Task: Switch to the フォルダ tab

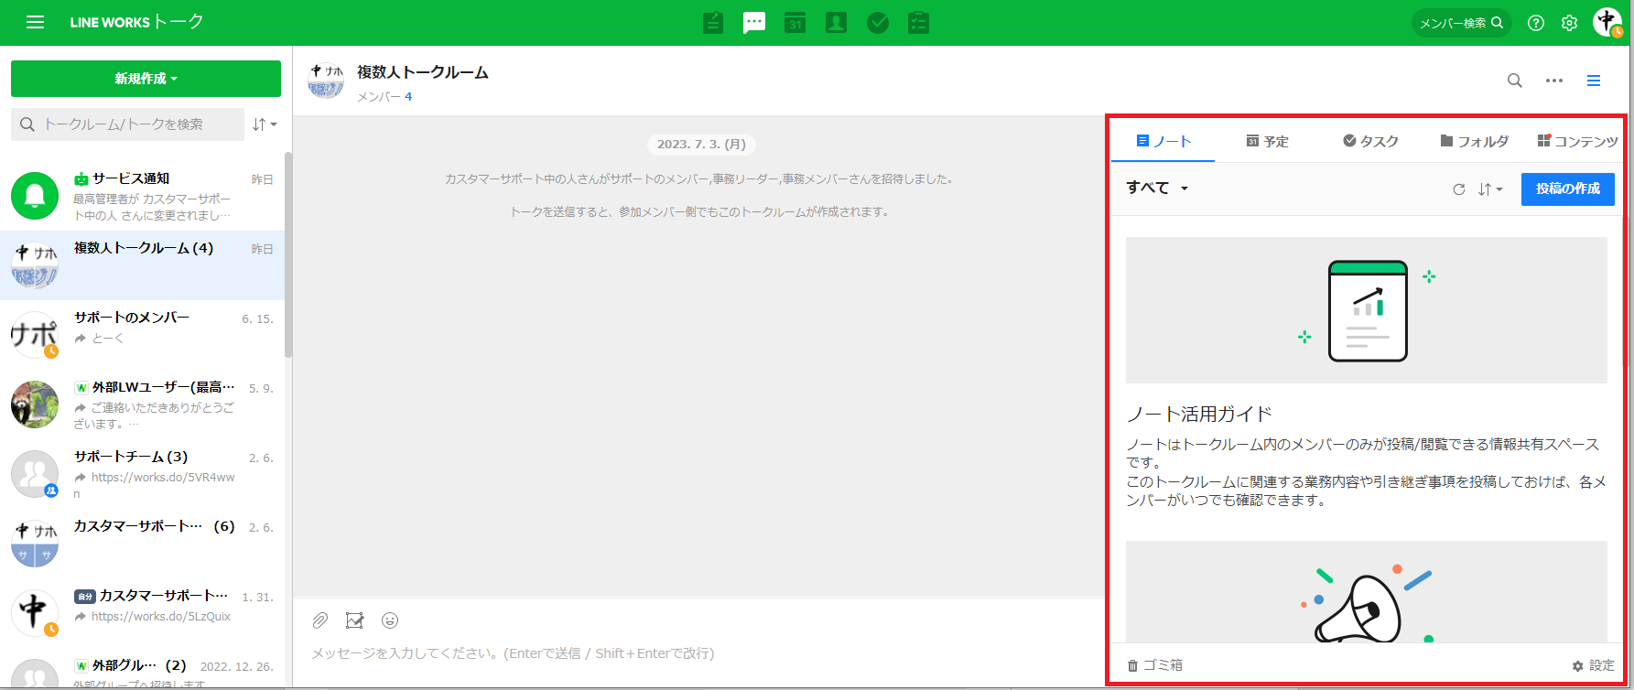Action: (1474, 141)
